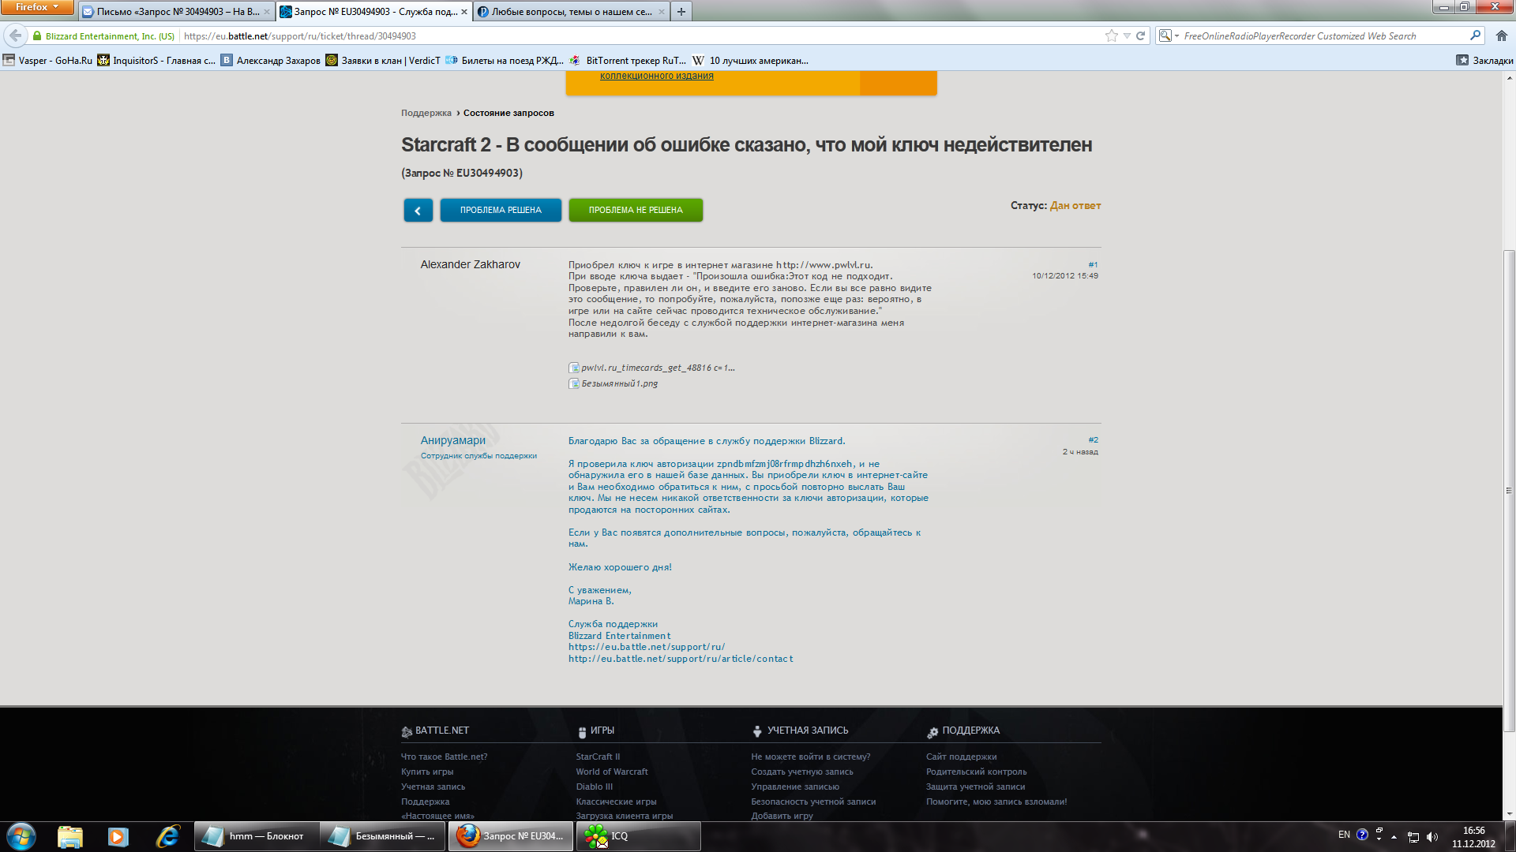Screen dimensions: 1516x852
Task: Show hidden tray icons arrow
Action: click(x=1394, y=837)
